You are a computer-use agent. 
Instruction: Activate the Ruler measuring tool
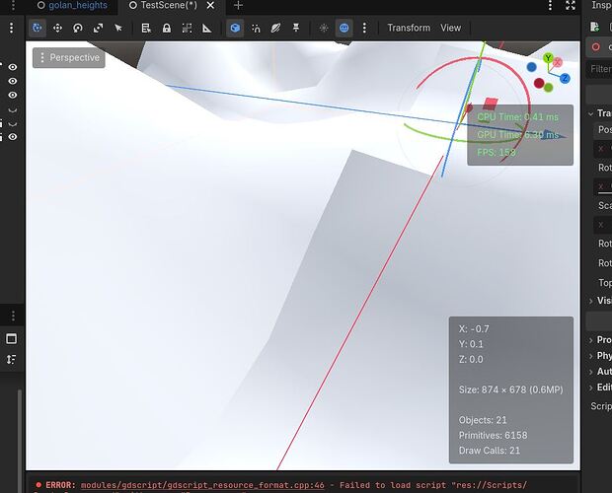[207, 28]
